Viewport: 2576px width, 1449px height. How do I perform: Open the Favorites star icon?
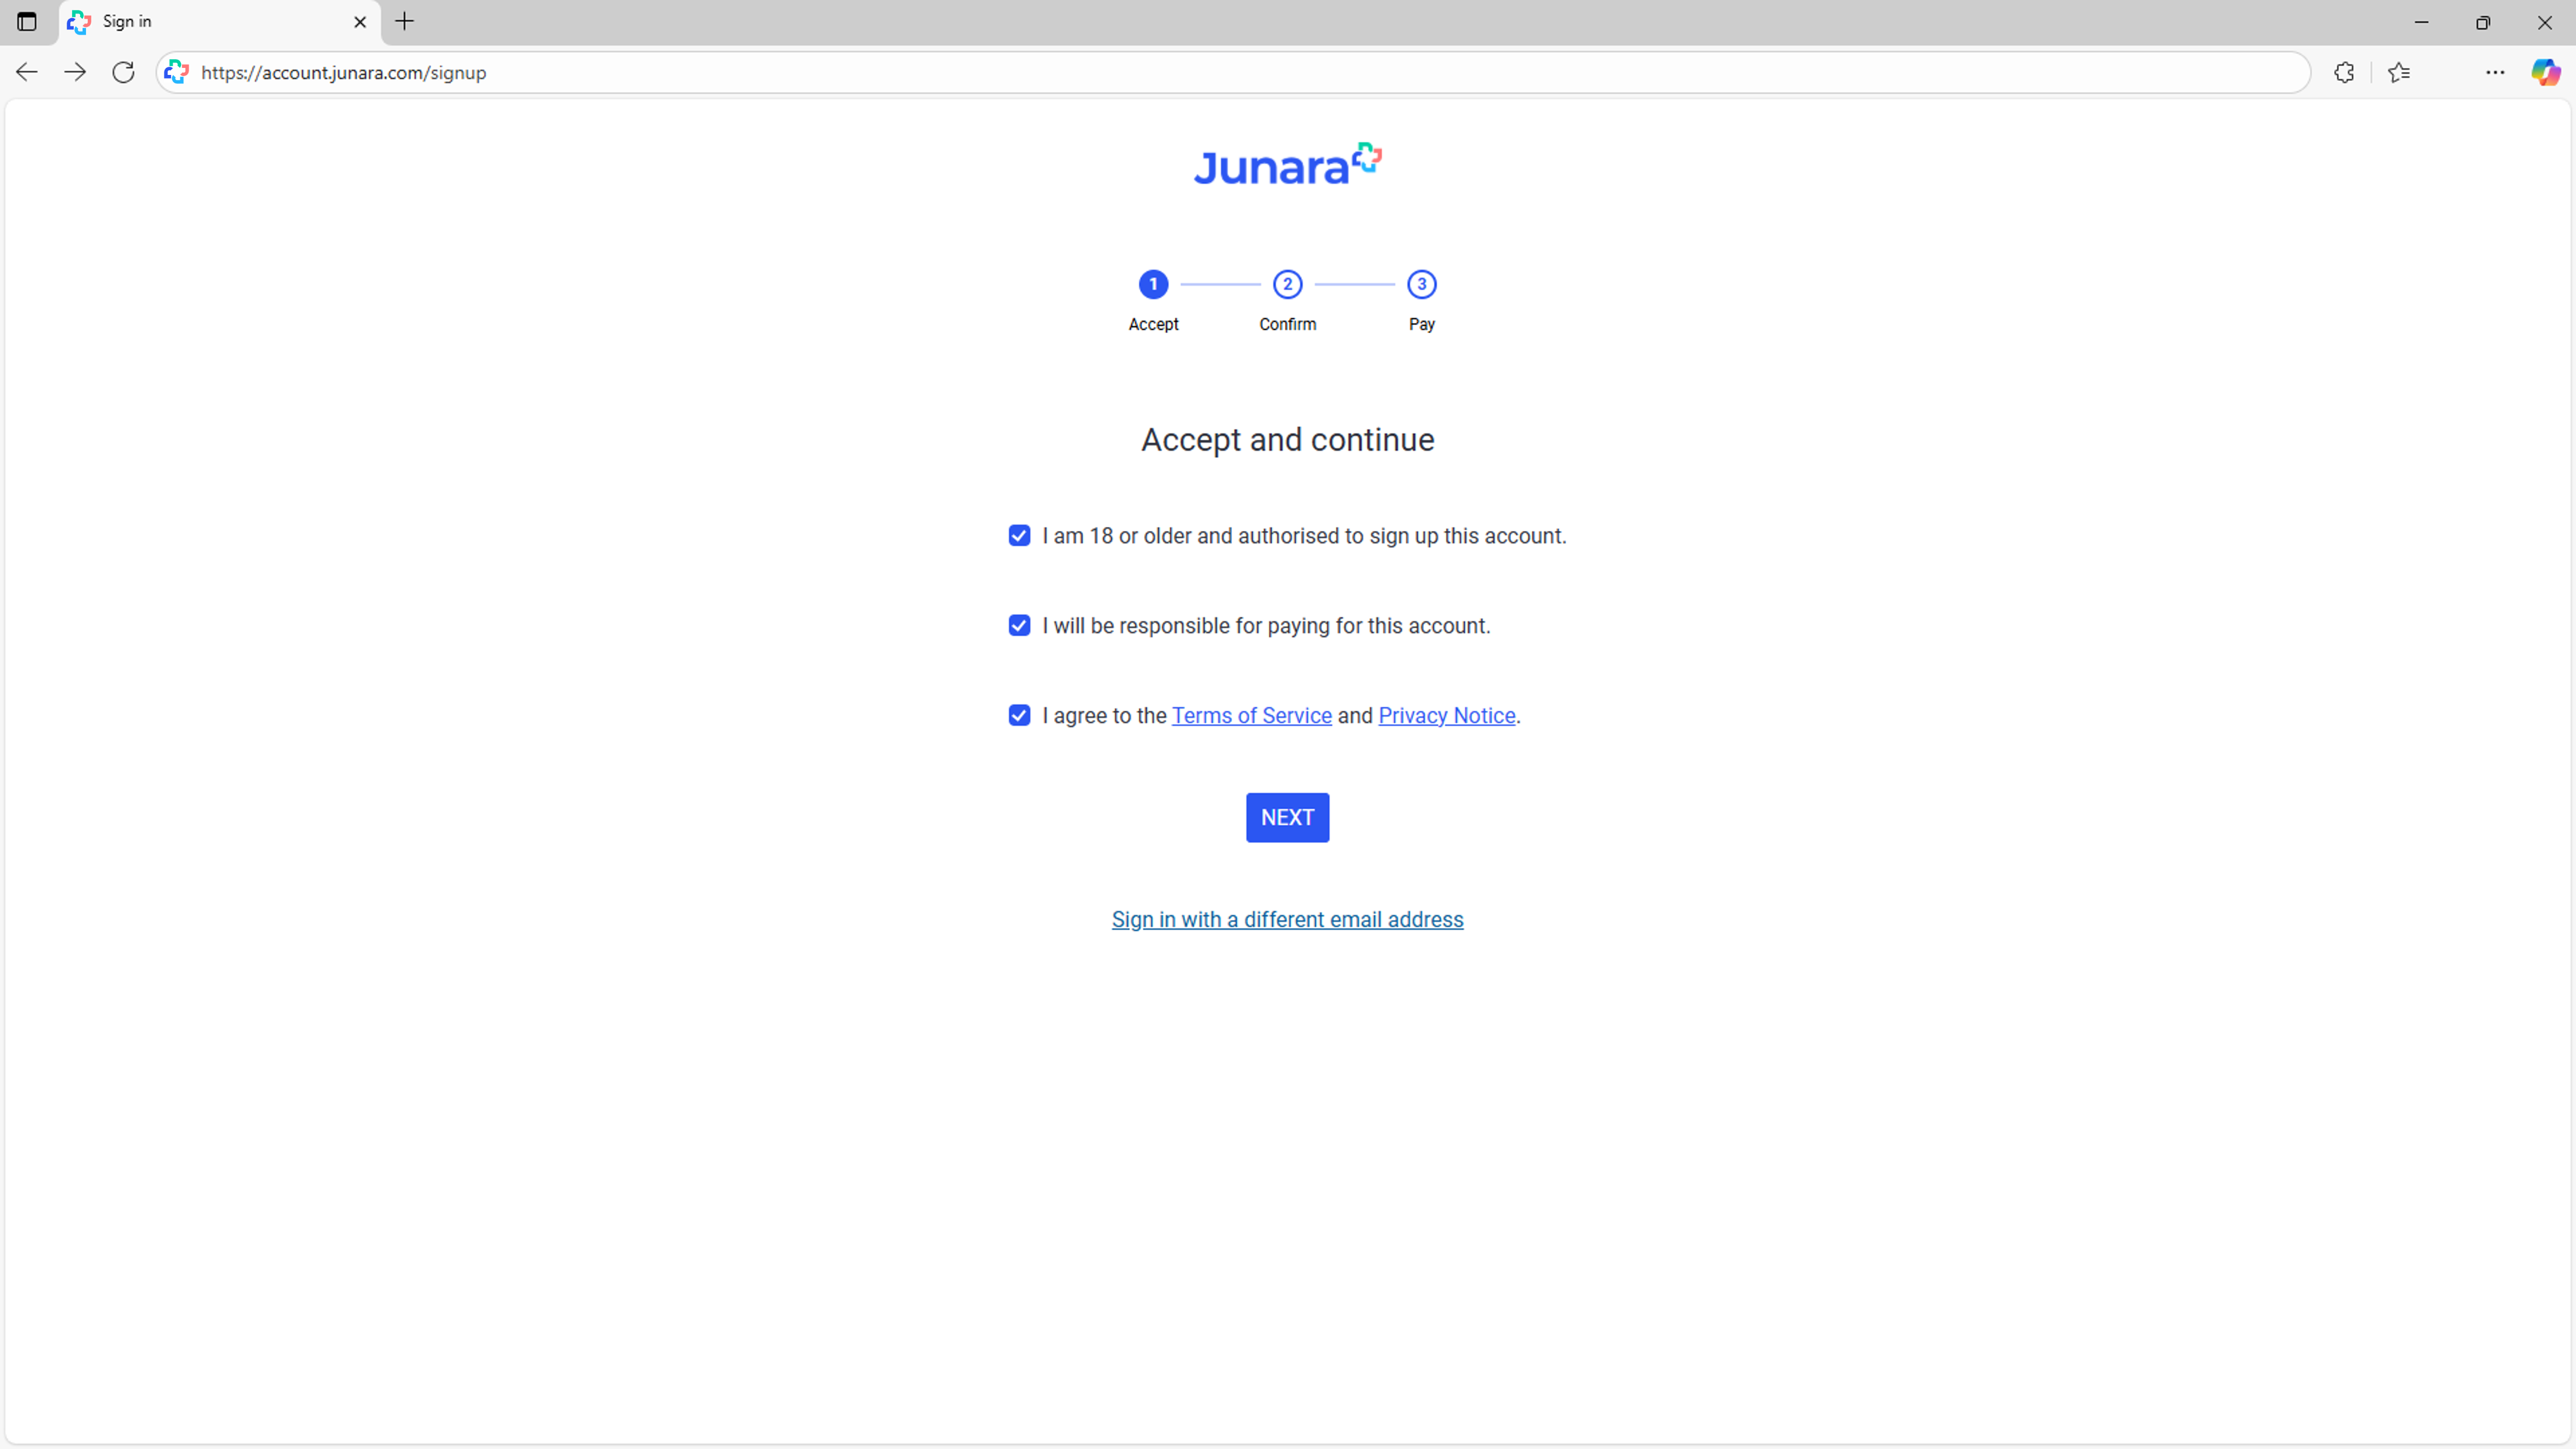click(x=2399, y=72)
